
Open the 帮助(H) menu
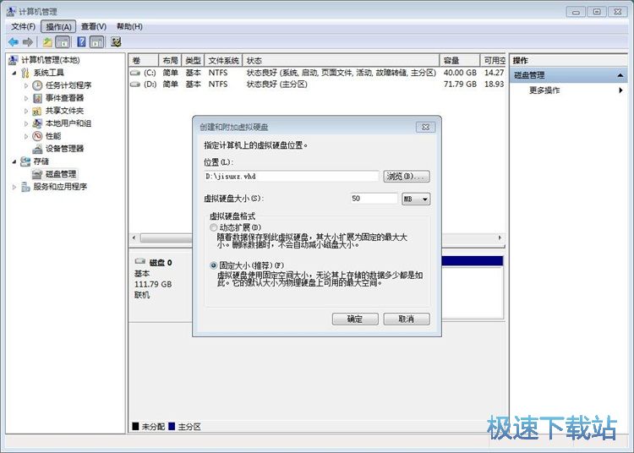(x=129, y=27)
